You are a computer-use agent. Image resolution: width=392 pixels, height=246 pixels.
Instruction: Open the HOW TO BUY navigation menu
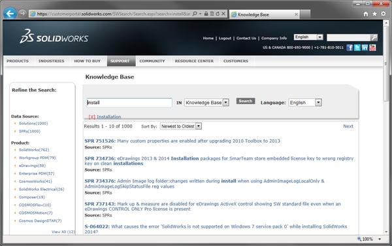tap(88, 61)
